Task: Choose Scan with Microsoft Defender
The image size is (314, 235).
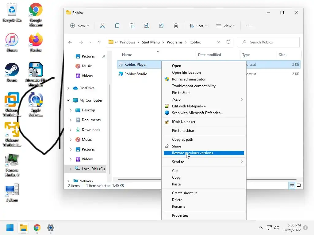Action: (x=204, y=113)
